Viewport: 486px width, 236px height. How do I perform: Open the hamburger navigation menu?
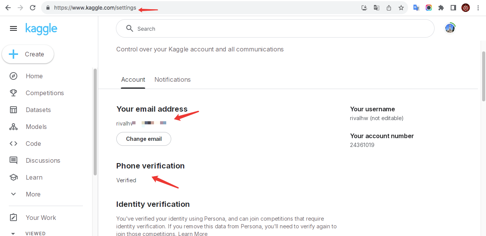click(13, 28)
